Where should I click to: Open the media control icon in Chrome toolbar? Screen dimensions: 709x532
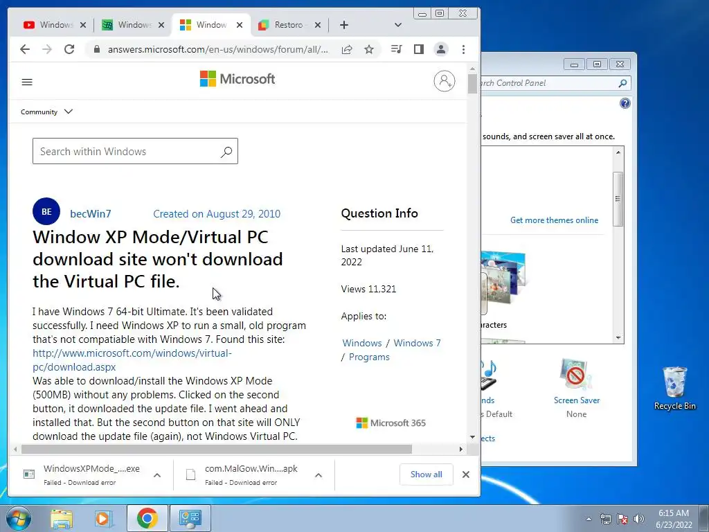pos(397,49)
